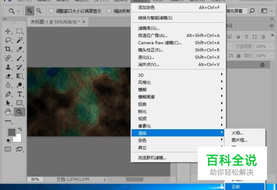277x190 pixels.
Task: Select the Lasso tool
Action: tap(8, 40)
